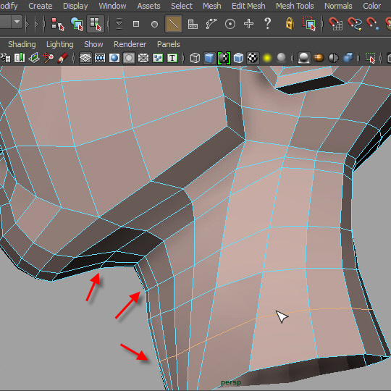
Task: Expand the Panels menu
Action: tap(168, 44)
